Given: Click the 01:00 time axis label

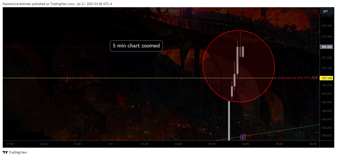Looking at the screenshot, I should point(145,144).
